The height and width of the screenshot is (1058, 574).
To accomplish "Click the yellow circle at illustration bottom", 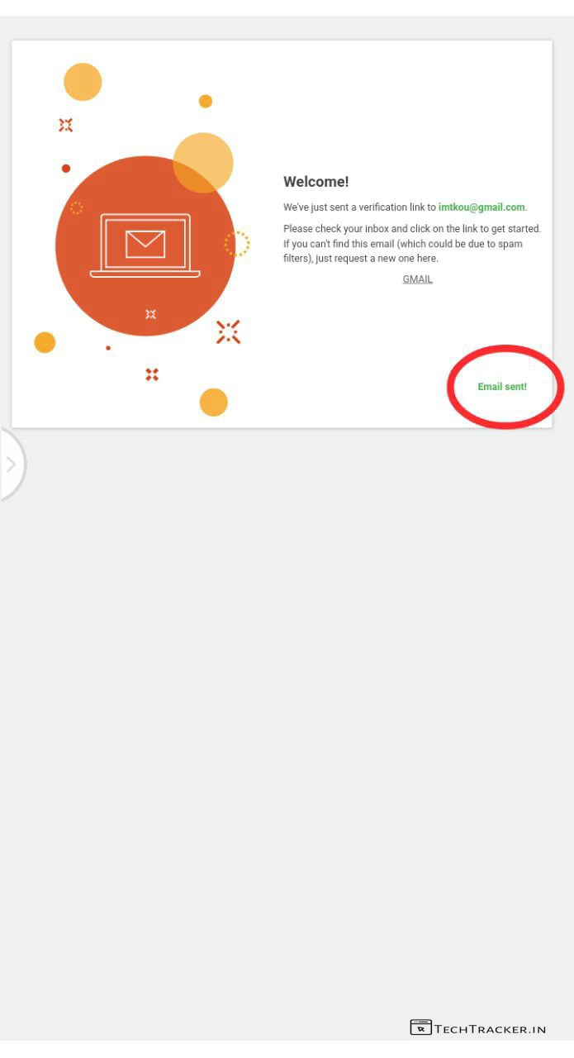I will click(x=214, y=403).
